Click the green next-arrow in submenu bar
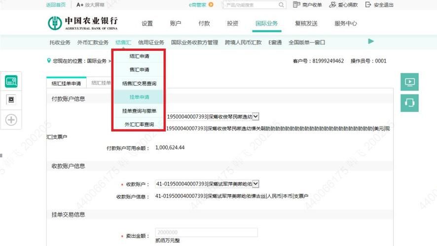 point(371,41)
